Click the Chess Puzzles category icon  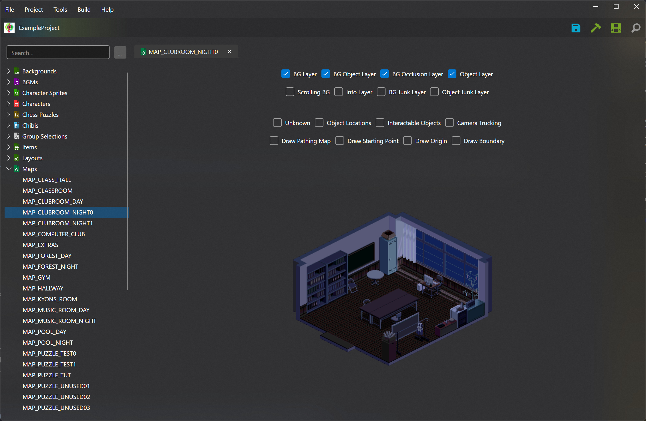[x=17, y=115]
